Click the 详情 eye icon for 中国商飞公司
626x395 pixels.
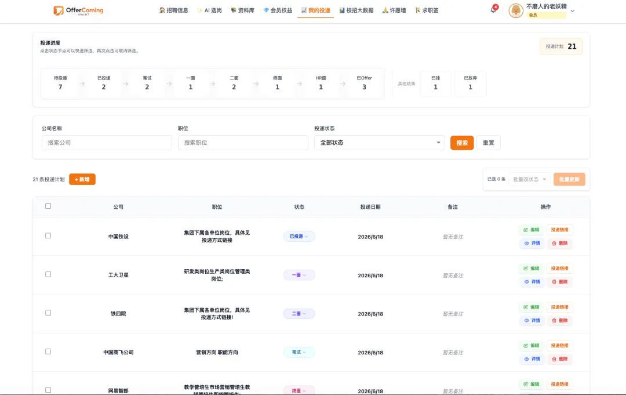tap(526, 359)
